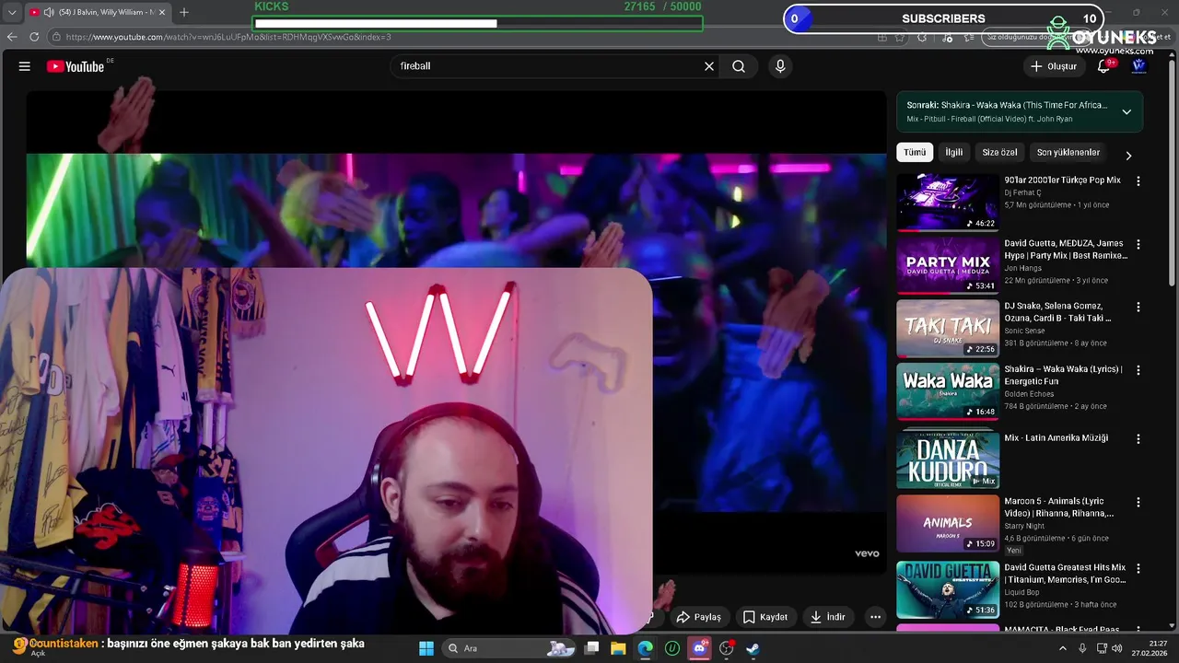Select the Size özel filter chip
Screen dimensions: 1179x663
999,152
